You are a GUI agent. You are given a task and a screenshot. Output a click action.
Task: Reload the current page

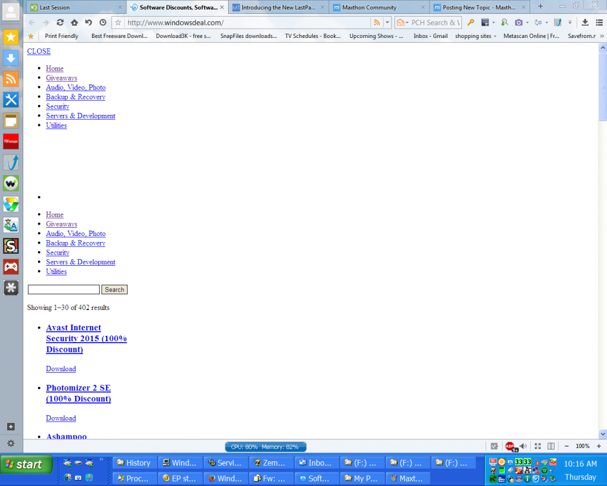pyautogui.click(x=60, y=22)
